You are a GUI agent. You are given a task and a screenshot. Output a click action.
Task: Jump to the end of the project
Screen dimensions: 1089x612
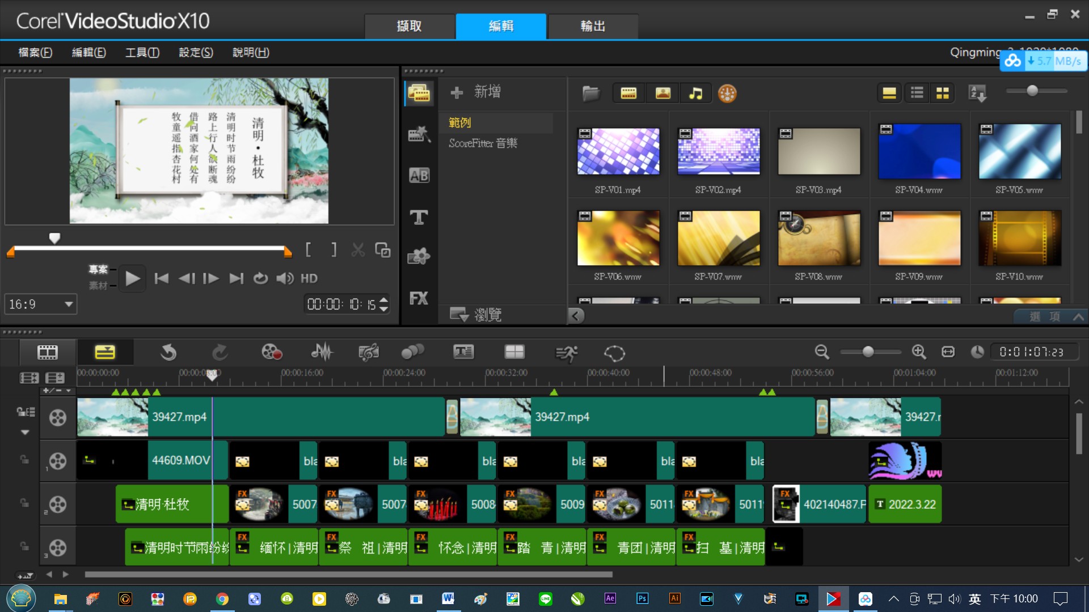pyautogui.click(x=236, y=278)
